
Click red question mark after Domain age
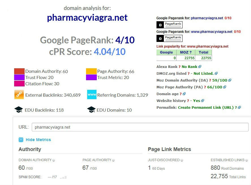[181, 94]
